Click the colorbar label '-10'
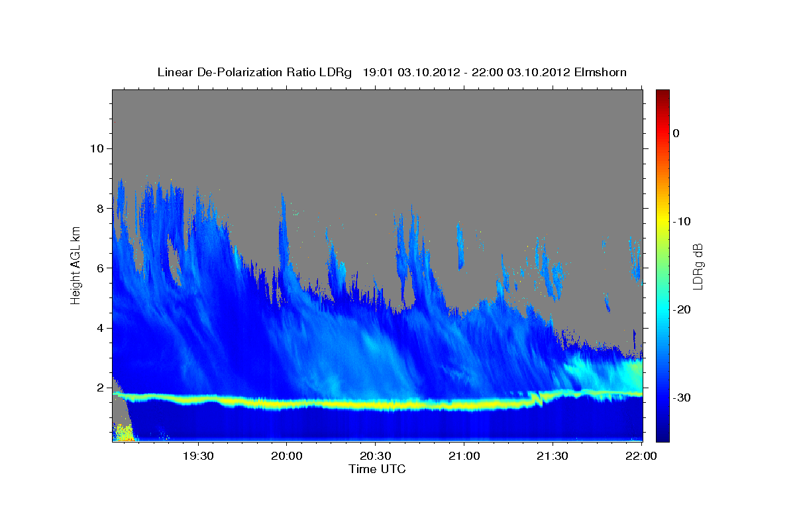 pos(682,221)
